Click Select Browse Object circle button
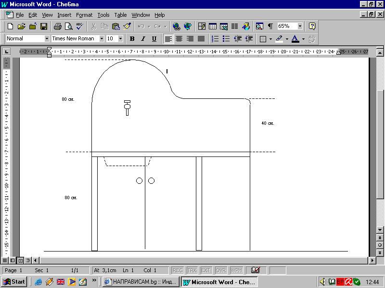This screenshot has height=288, width=385. [380, 245]
